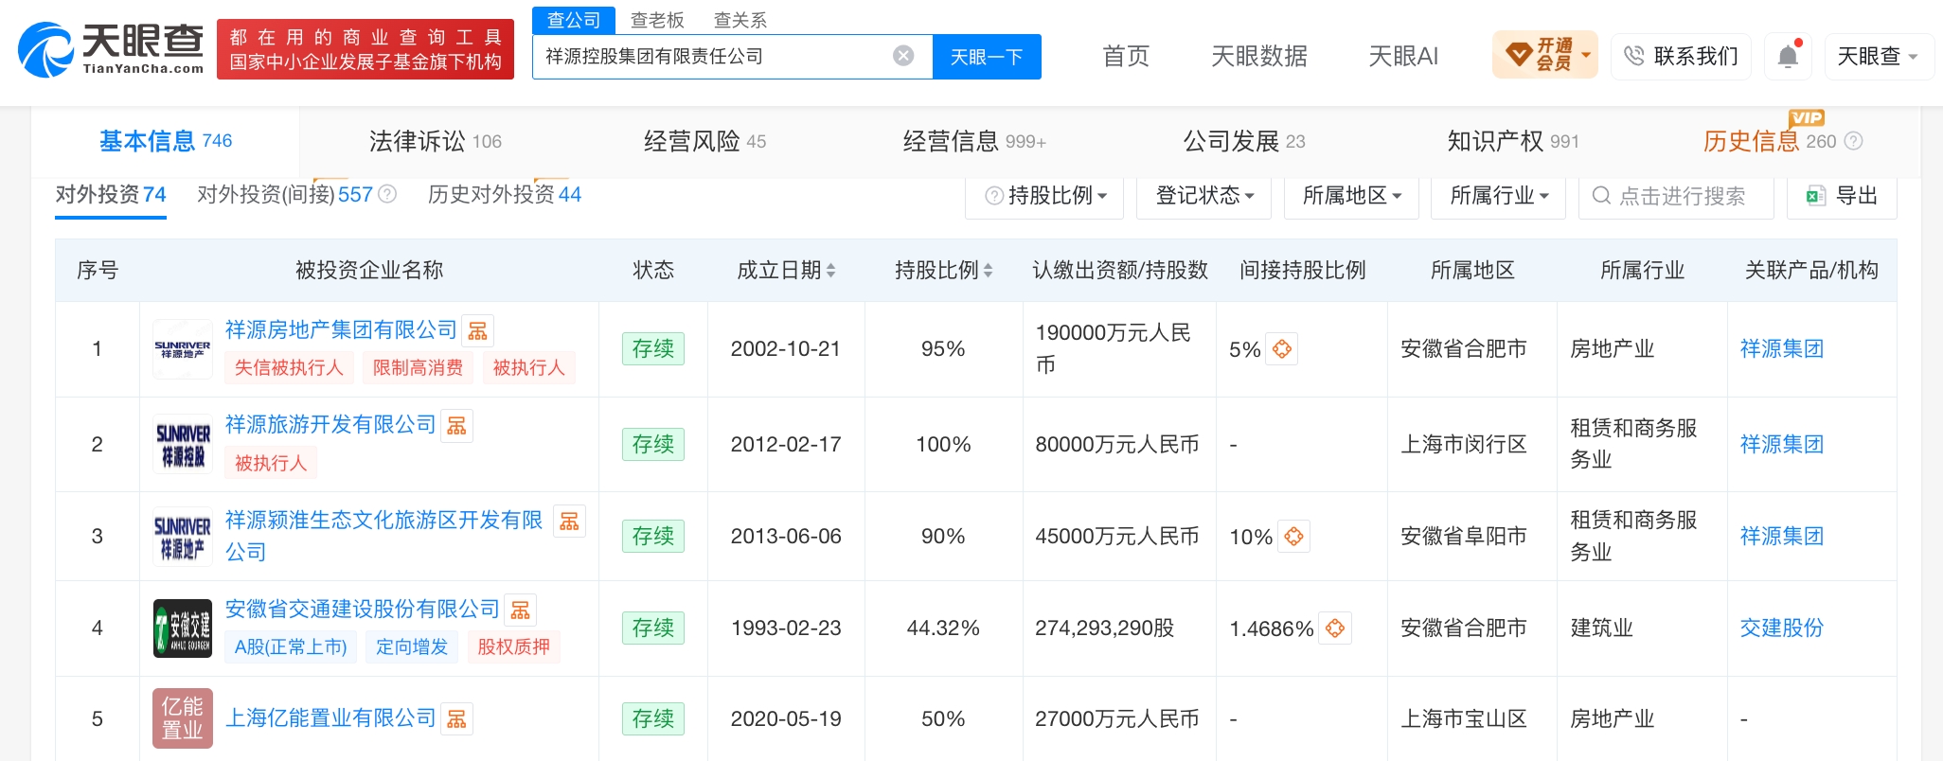Viewport: 1943px width, 761px height.
Task: Expand the 所属行业 filter dropdown
Action: click(1499, 196)
